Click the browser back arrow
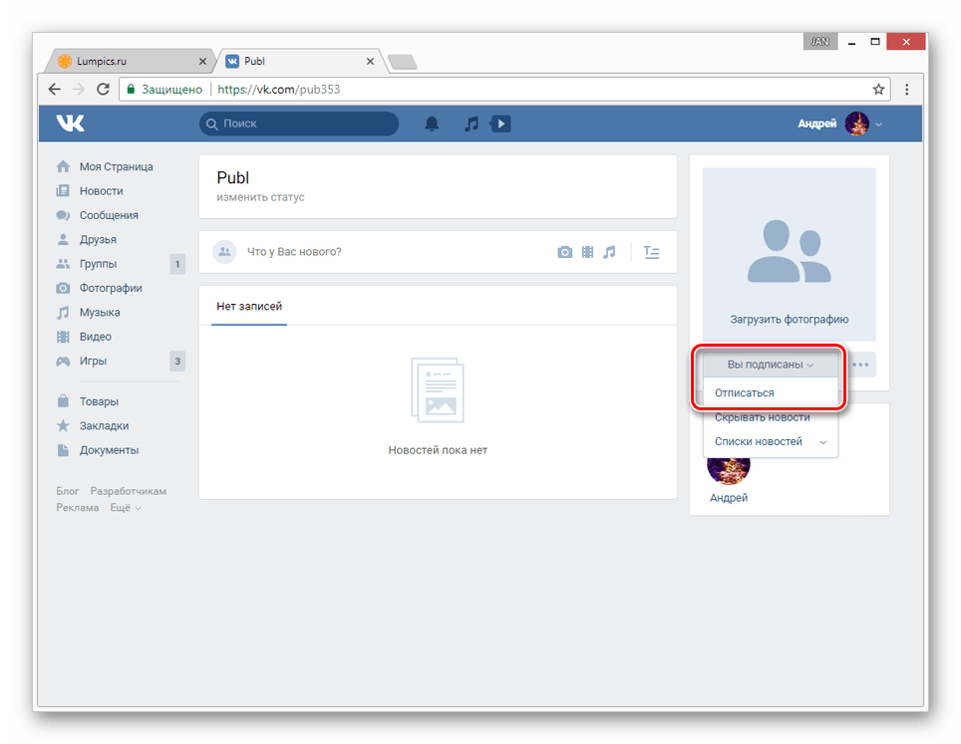The image size is (961, 744). (55, 89)
